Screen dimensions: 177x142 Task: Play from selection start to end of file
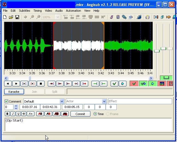pyautogui.click(x=84, y=84)
